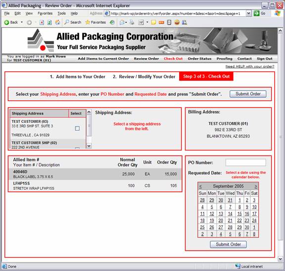Click the Sign Out nav link
Viewport: 285px width, 271px height.
click(264, 58)
